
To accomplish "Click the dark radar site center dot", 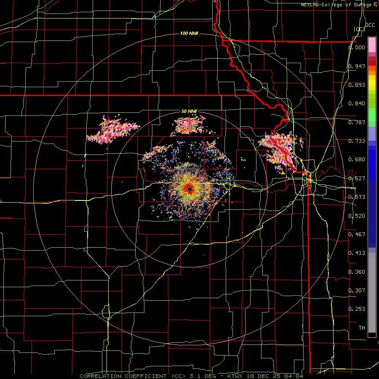I will point(189,189).
